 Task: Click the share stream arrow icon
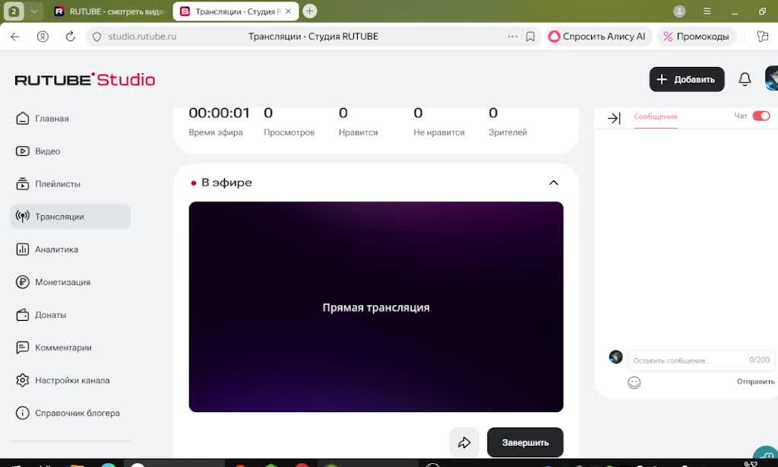coord(464,443)
